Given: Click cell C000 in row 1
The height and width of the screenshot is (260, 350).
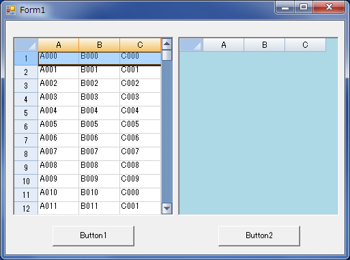Looking at the screenshot, I should (141, 59).
